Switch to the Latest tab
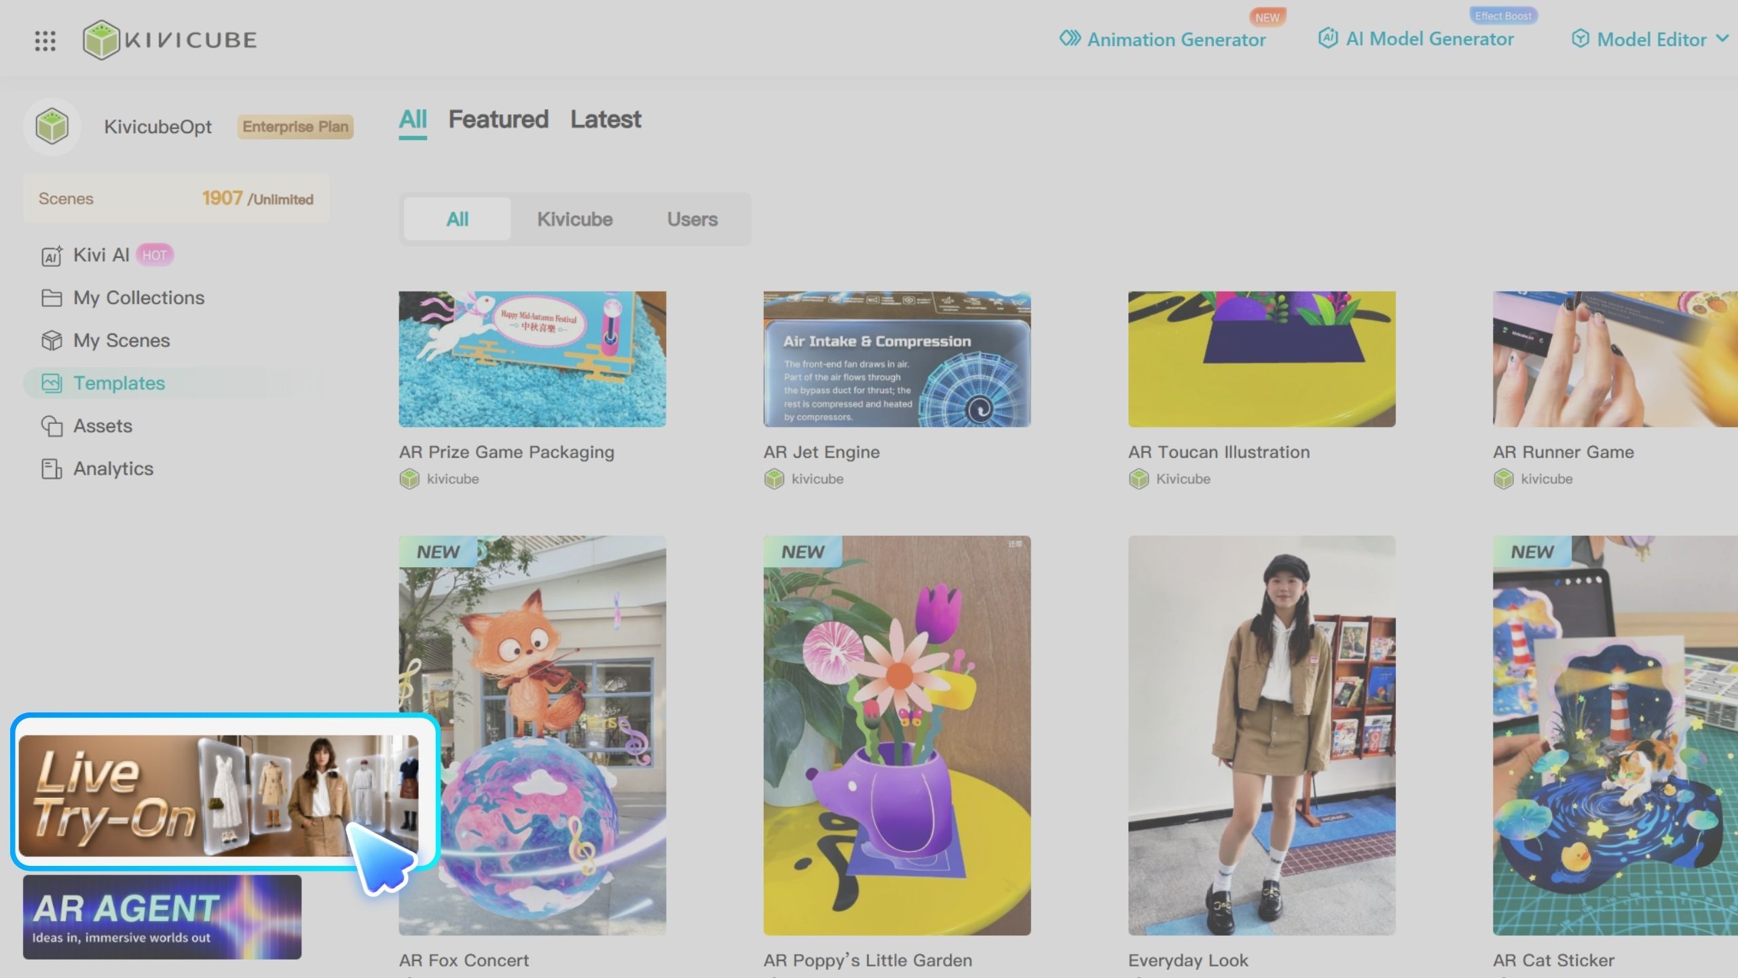This screenshot has height=978, width=1738. point(606,120)
